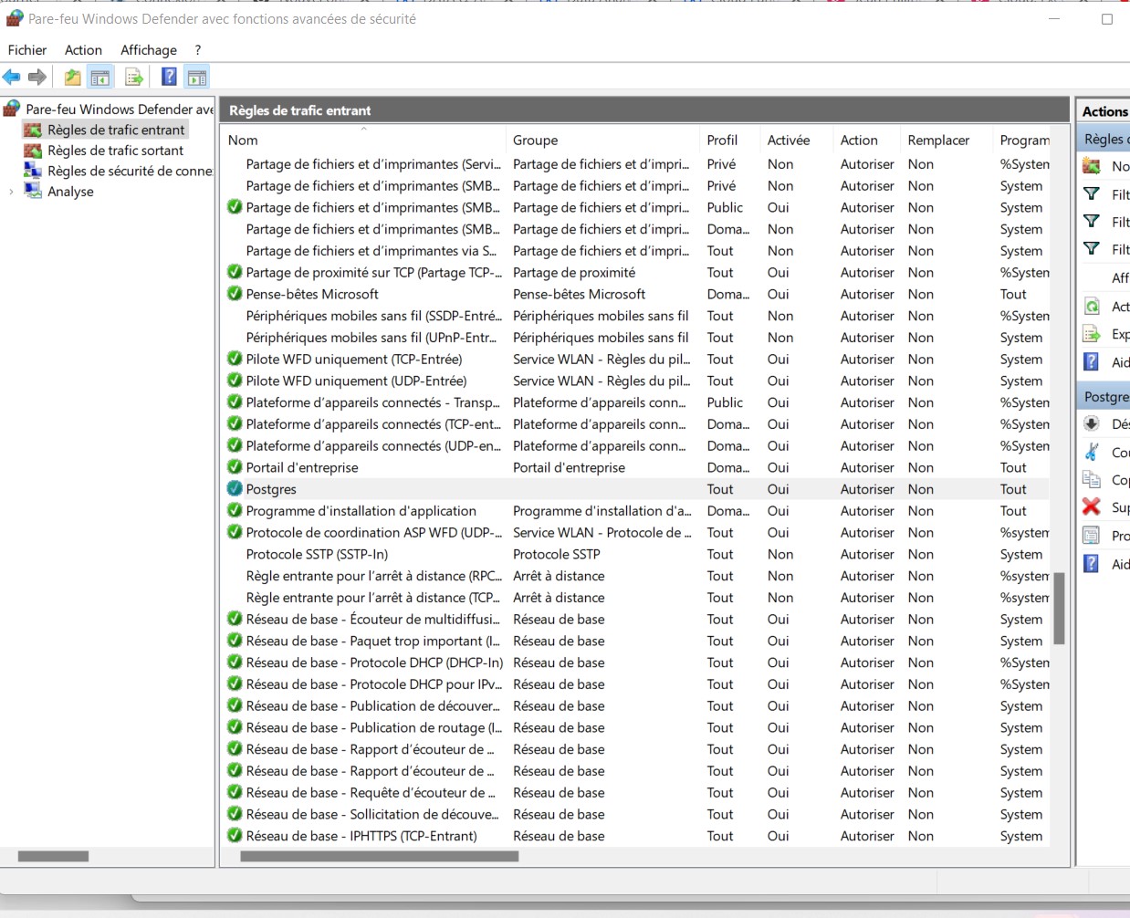The width and height of the screenshot is (1130, 918).
Task: Click the Actions pane title header
Action: 1104,111
